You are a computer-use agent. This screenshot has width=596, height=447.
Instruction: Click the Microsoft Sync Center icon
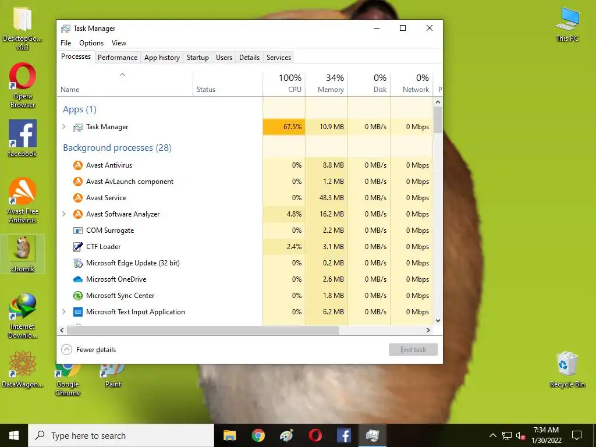click(x=78, y=296)
